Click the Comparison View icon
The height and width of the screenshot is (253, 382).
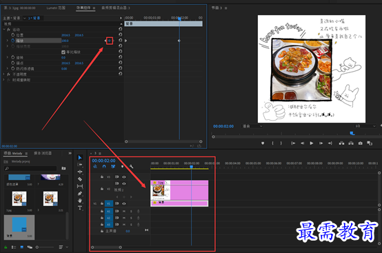(x=370, y=143)
